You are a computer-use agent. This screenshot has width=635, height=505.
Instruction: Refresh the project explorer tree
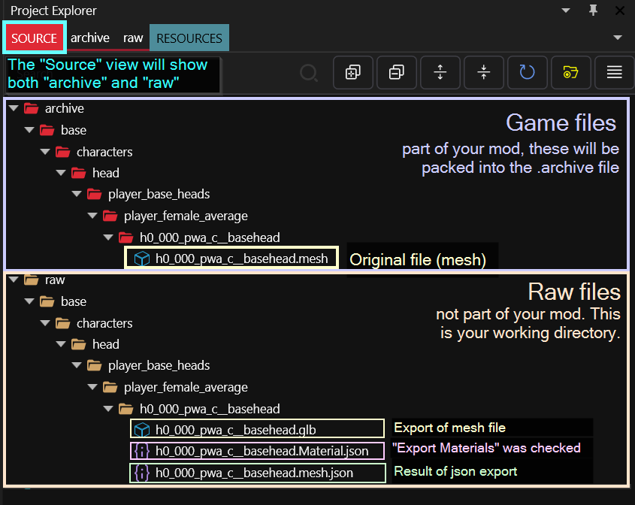click(x=527, y=72)
